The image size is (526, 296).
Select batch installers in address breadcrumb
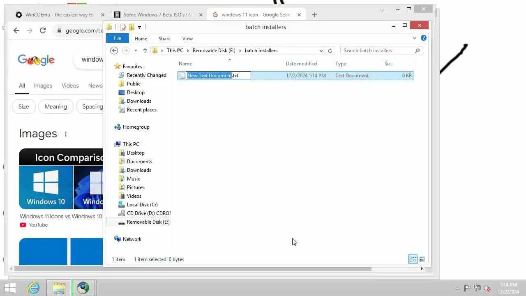261,51
